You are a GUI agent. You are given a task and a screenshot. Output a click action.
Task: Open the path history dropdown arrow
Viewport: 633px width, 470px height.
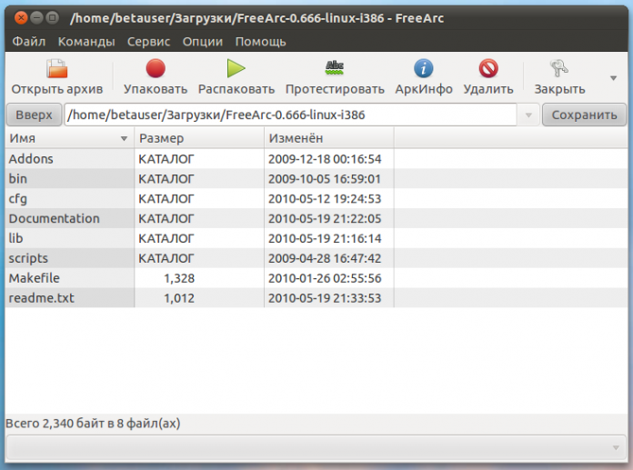point(528,115)
